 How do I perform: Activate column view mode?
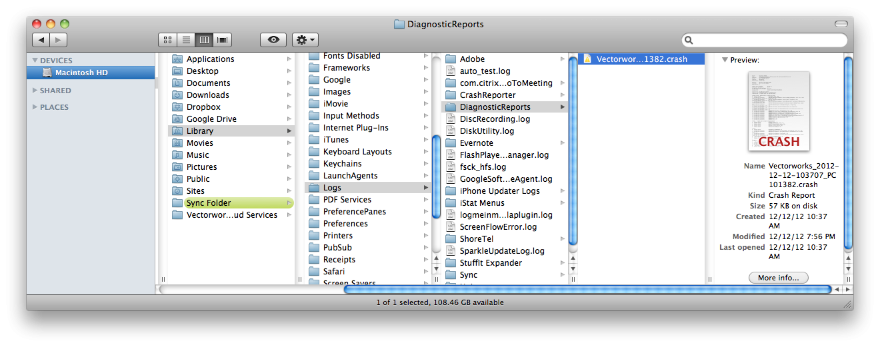coord(204,40)
